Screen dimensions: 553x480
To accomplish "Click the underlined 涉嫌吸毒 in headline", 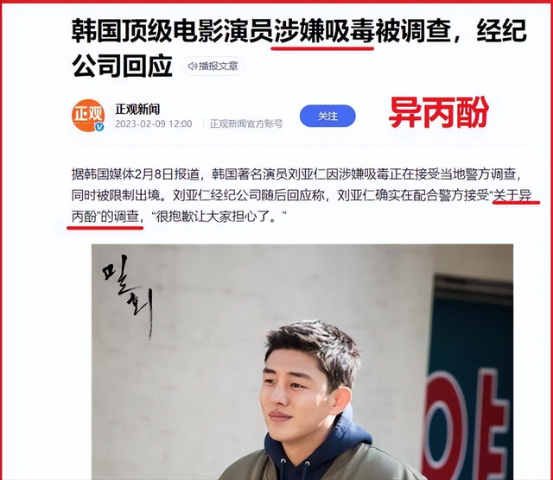I will coord(323,31).
